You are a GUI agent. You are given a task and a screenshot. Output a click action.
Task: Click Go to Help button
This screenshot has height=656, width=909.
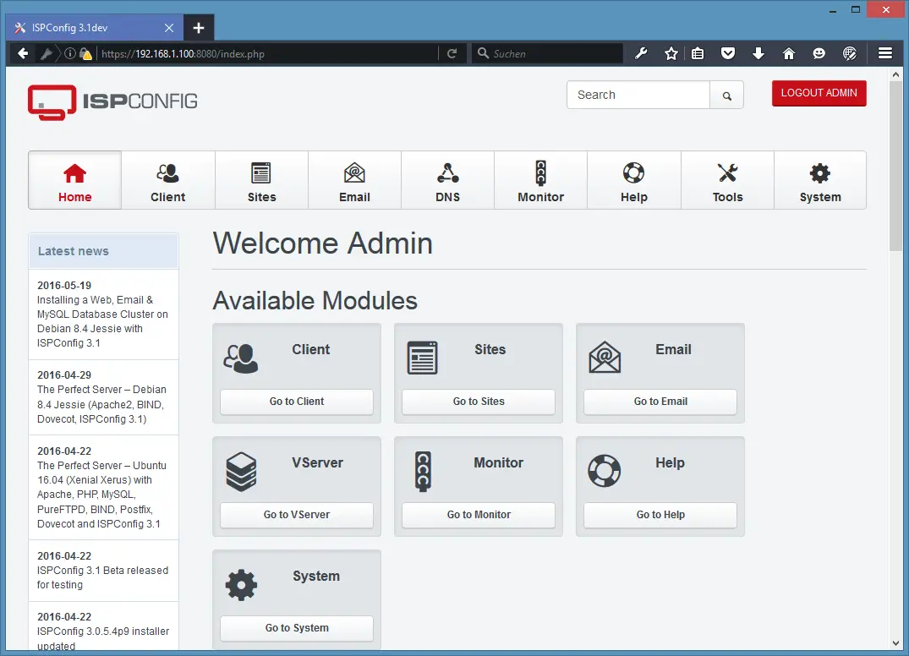[x=660, y=515]
